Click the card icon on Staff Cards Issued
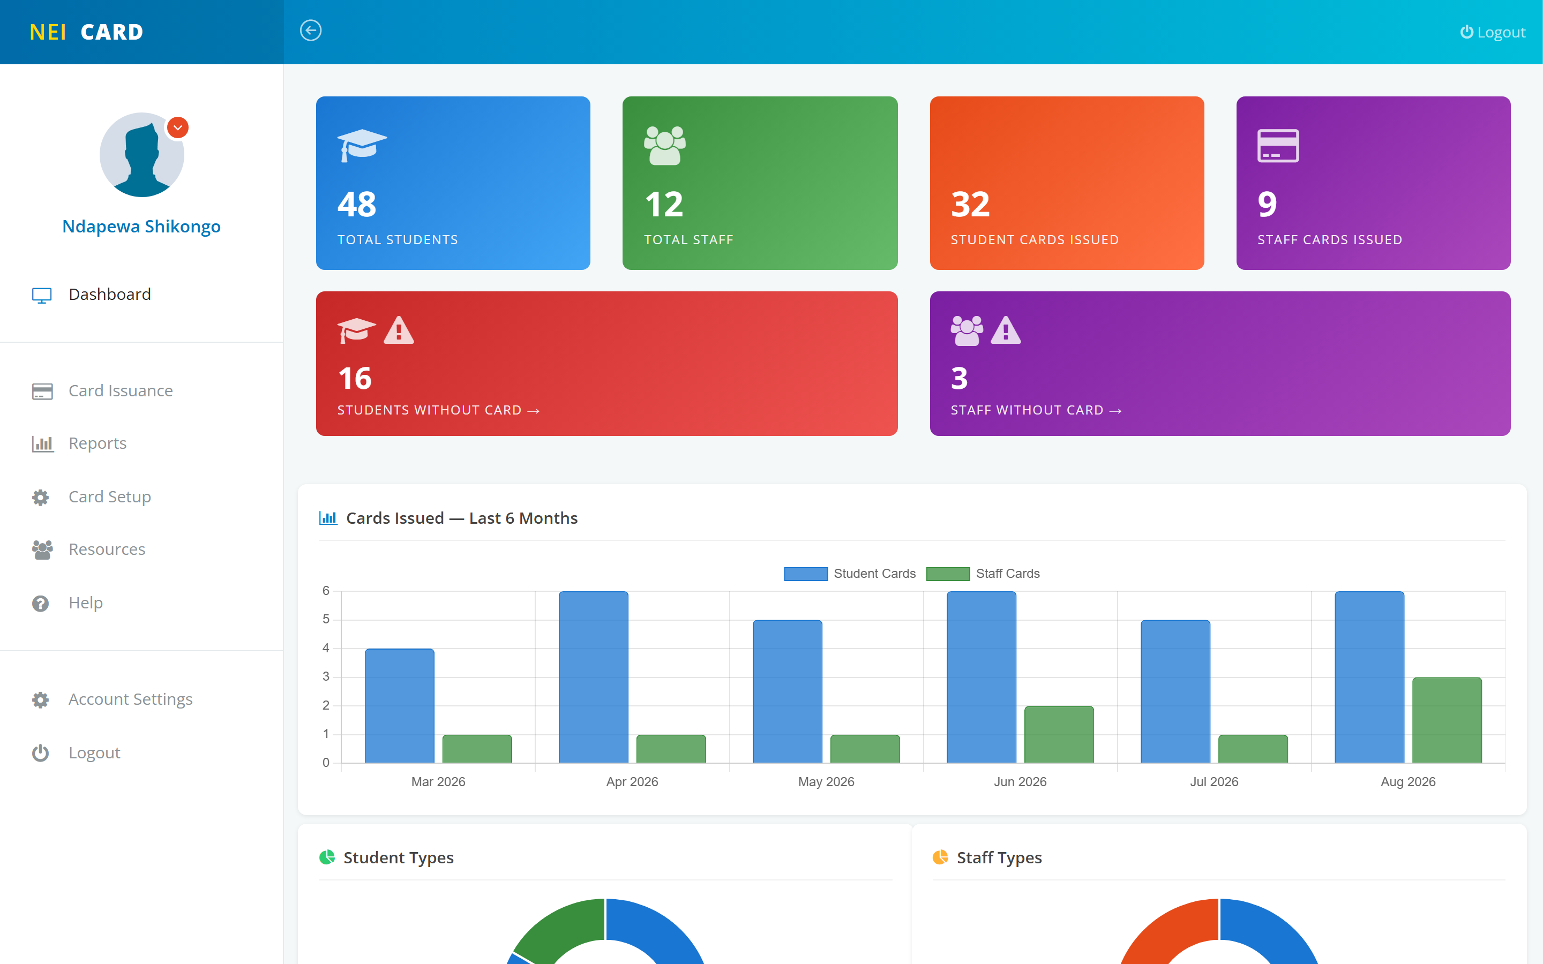The height and width of the screenshot is (964, 1543). tap(1278, 145)
